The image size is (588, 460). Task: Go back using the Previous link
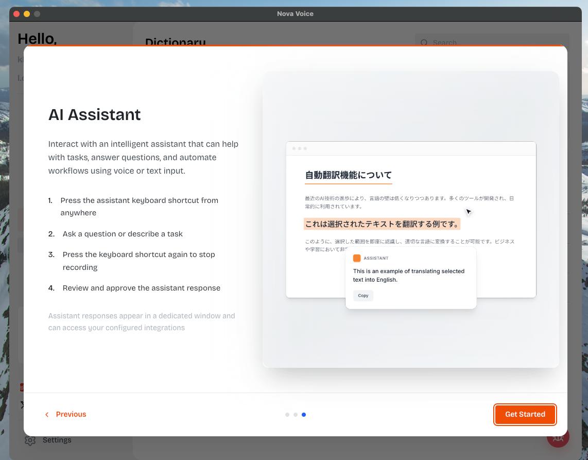tap(71, 414)
